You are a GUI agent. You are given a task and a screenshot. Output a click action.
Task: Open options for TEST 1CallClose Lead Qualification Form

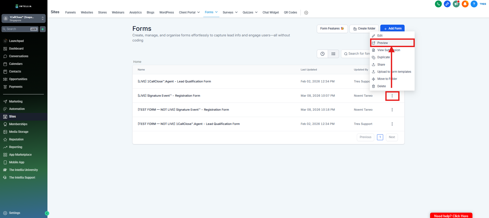[392, 124]
